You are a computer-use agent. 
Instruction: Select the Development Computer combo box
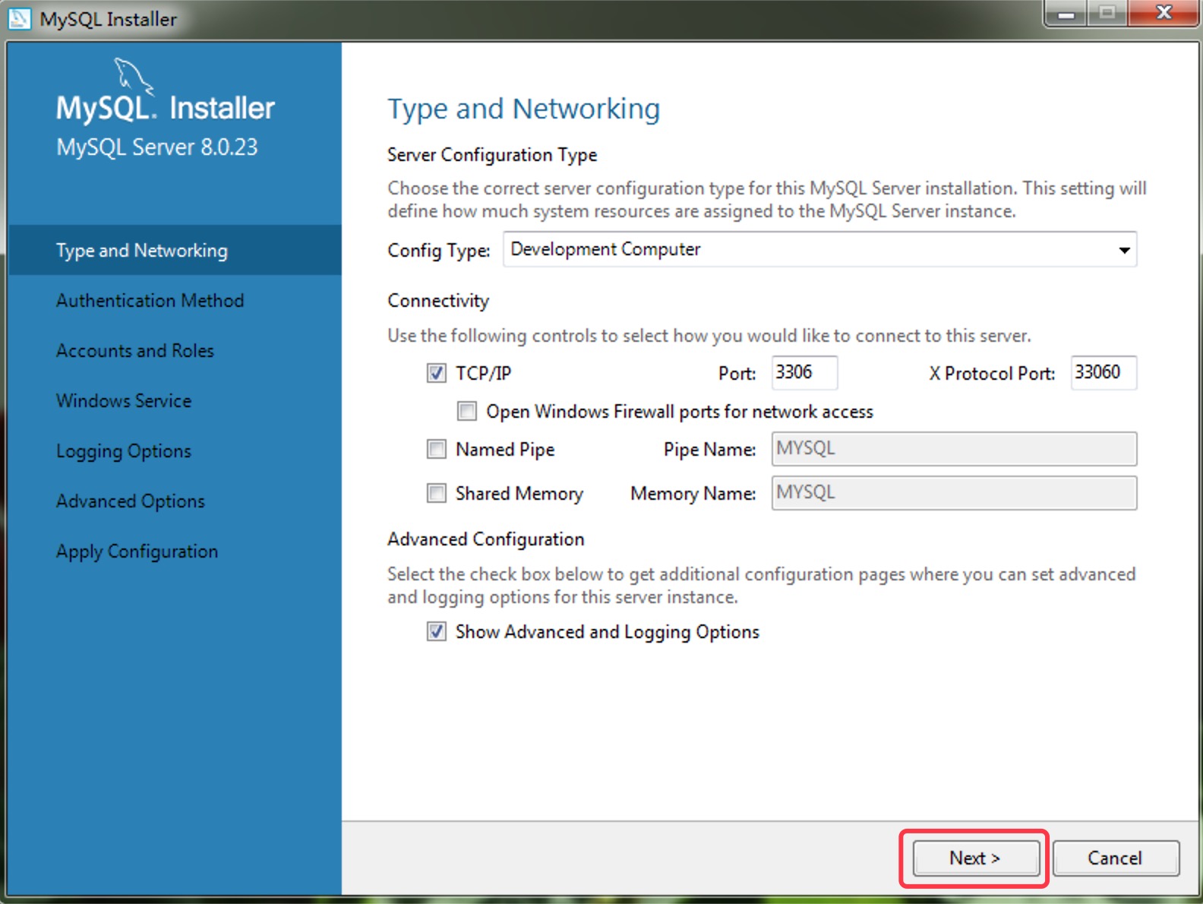point(805,250)
